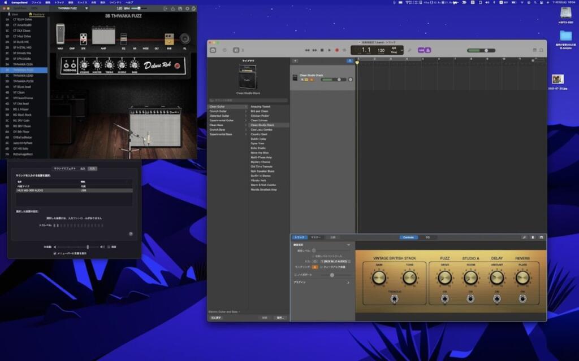Toggle show volume in menu bar checkbox
This screenshot has height=361, width=579.
pyautogui.click(x=55, y=253)
